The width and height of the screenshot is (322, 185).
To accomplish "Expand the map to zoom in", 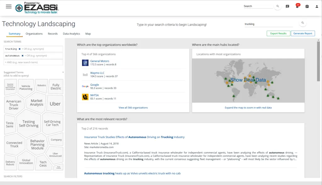I will (248, 108).
